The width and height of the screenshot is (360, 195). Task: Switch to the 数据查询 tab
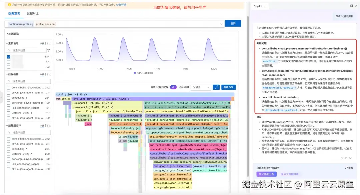pyautogui.click(x=14, y=14)
